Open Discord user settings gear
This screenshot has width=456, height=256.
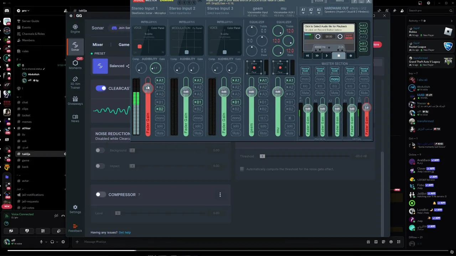click(63, 242)
